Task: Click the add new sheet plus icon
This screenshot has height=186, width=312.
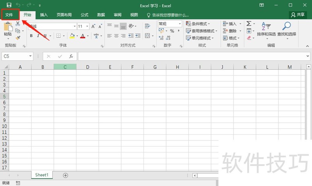Action: (66, 175)
